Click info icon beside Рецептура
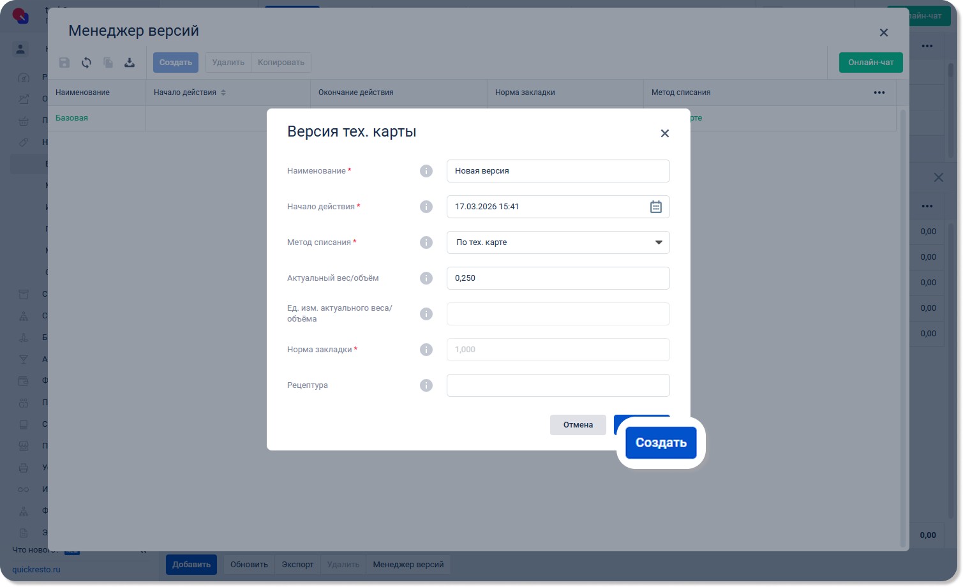 point(426,385)
